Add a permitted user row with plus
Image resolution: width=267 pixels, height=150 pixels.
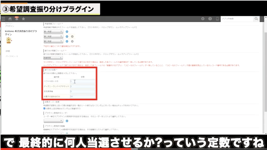[67, 121]
